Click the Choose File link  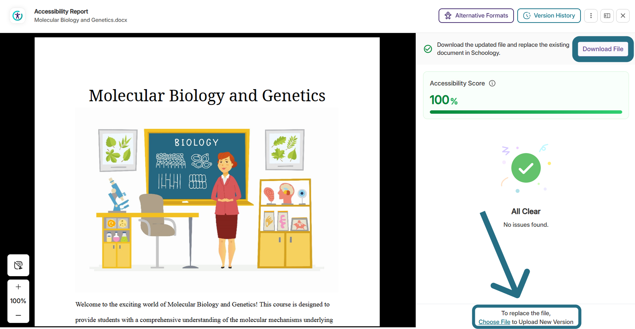(494, 322)
